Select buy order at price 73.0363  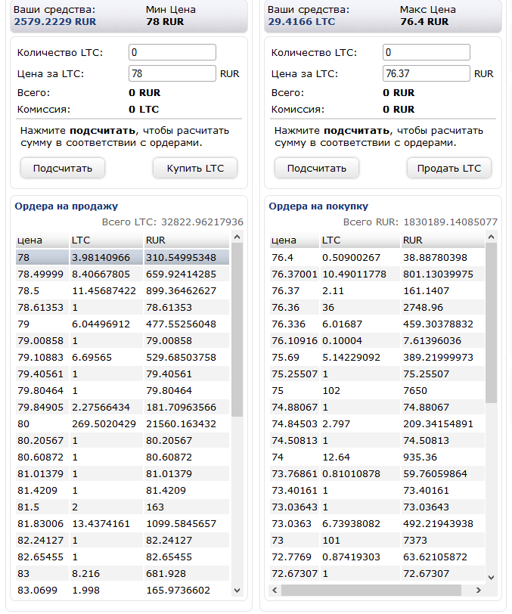tap(377, 523)
